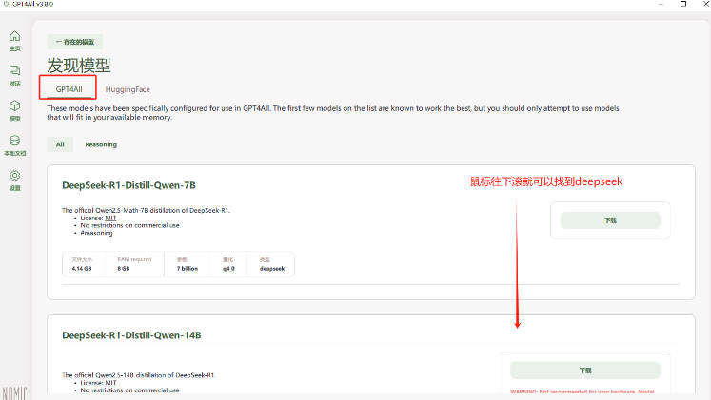
Task: Switch to the GPT4All tab
Action: (69, 89)
